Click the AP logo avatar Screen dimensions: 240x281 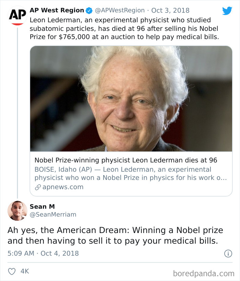coord(17,15)
